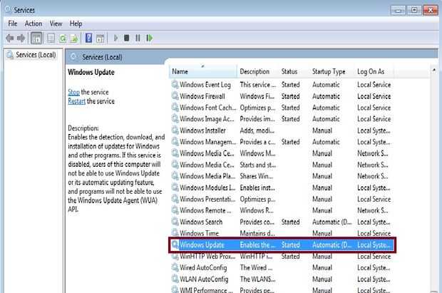Toggle Show/Hide Console Tree icon
The image size is (442, 293).
[x=36, y=38]
